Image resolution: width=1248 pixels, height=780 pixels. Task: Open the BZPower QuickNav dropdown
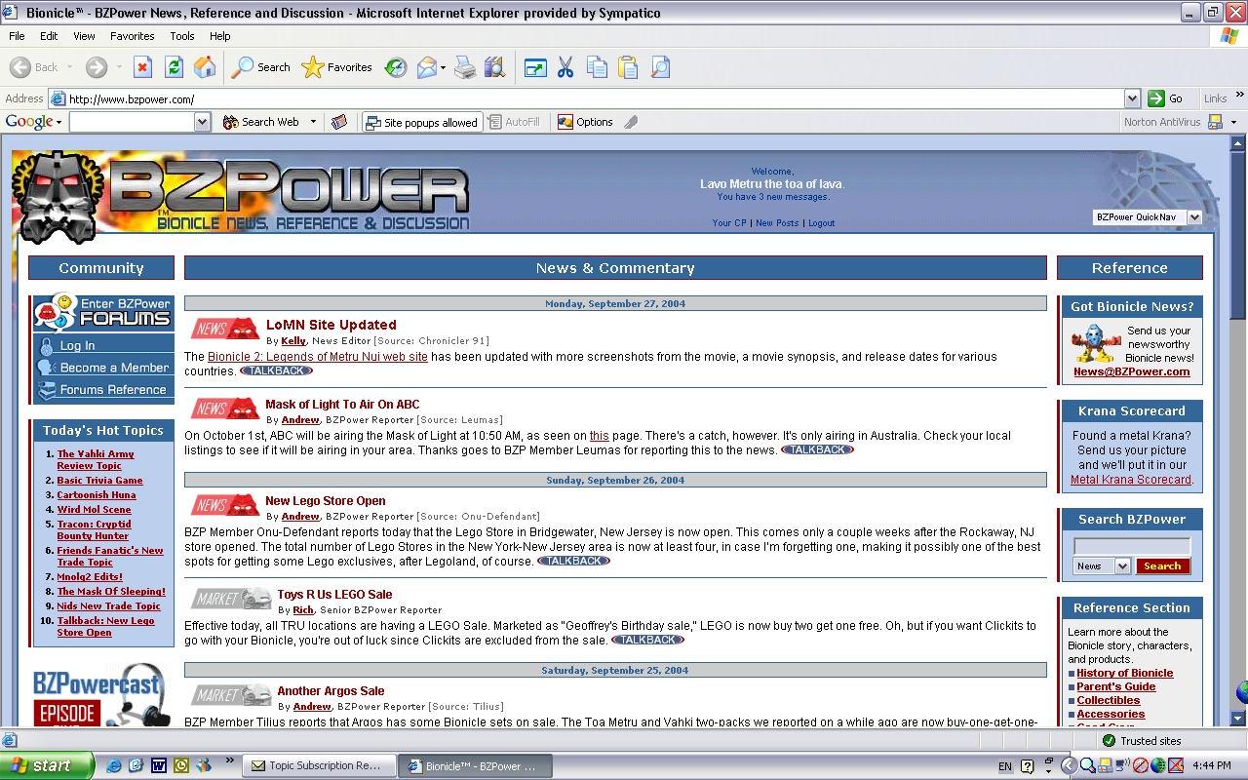(1194, 217)
